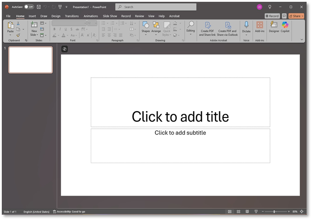Switch to the Transitions tab

(x=71, y=16)
